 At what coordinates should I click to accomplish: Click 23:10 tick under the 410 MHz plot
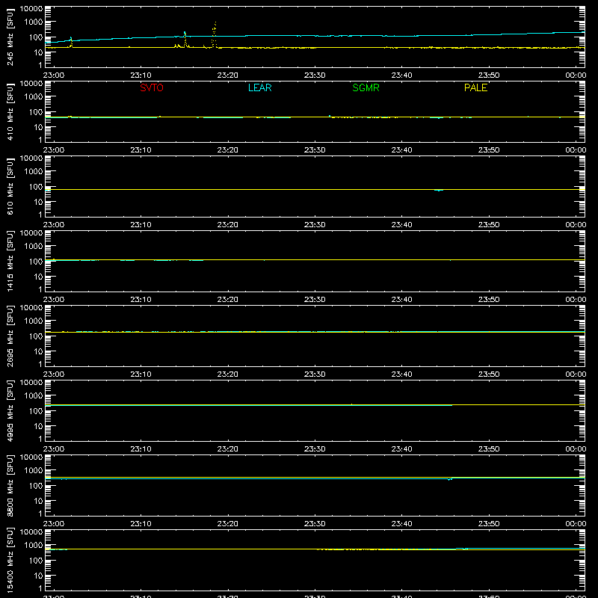[141, 150]
